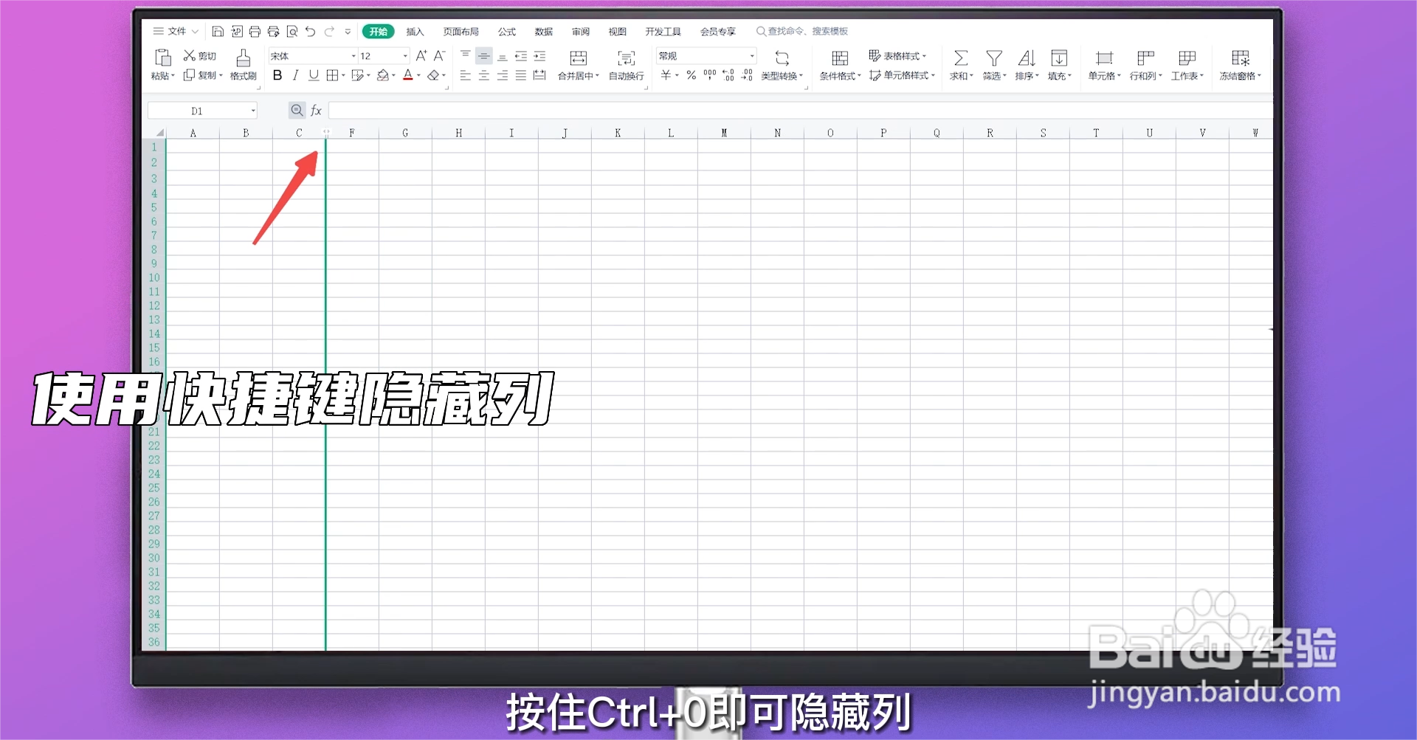Click the 会员专享 tab

(718, 32)
